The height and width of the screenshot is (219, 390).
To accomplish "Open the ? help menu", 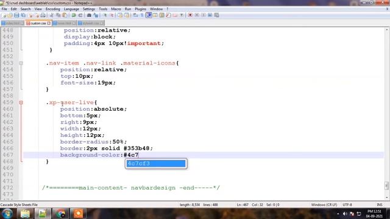I will click(168, 9).
